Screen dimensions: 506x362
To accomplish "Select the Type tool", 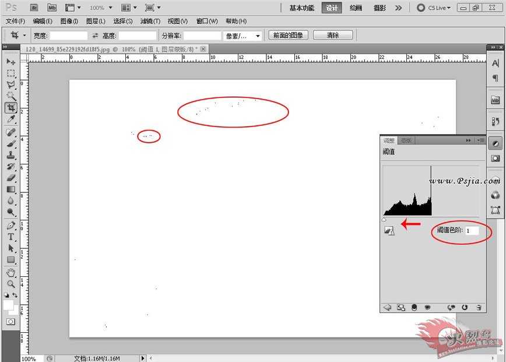I will coord(10,237).
